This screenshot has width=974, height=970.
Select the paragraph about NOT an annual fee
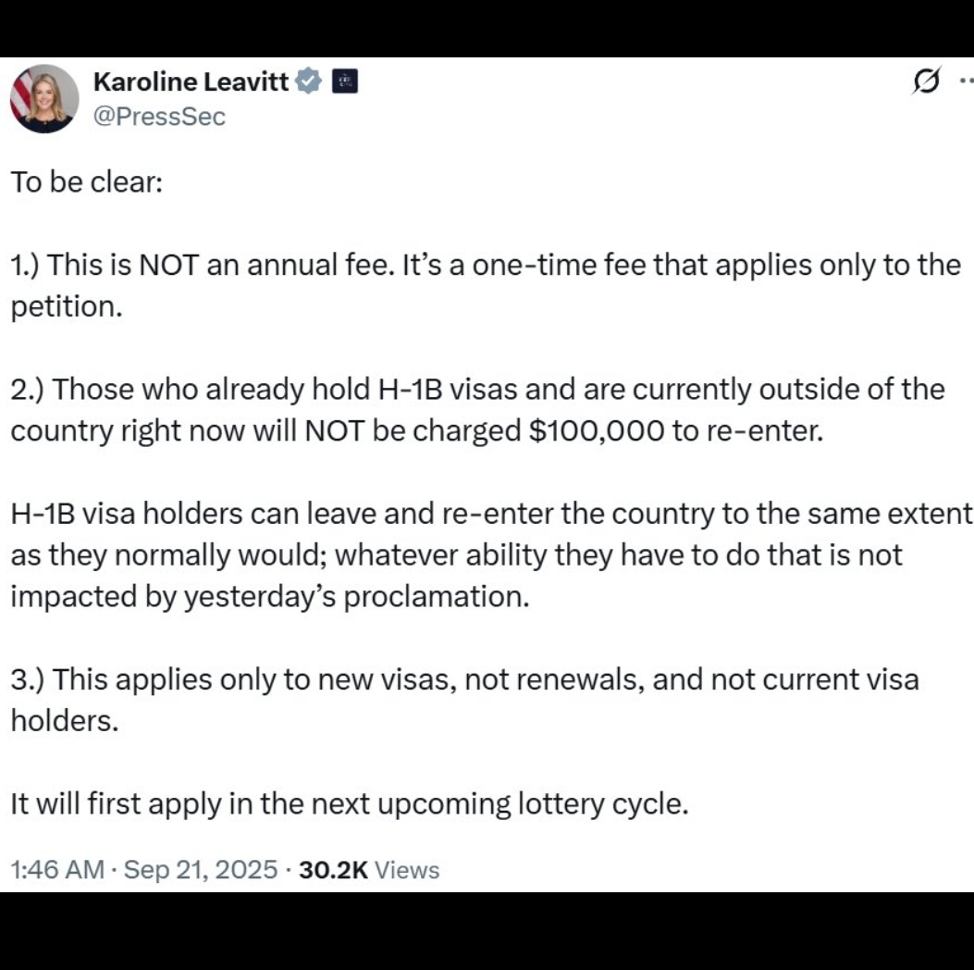click(486, 285)
